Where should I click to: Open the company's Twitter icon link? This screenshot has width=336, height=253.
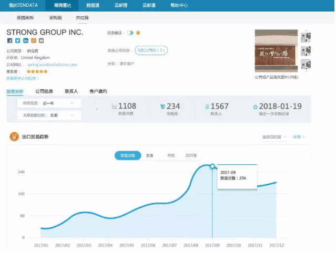17,40
